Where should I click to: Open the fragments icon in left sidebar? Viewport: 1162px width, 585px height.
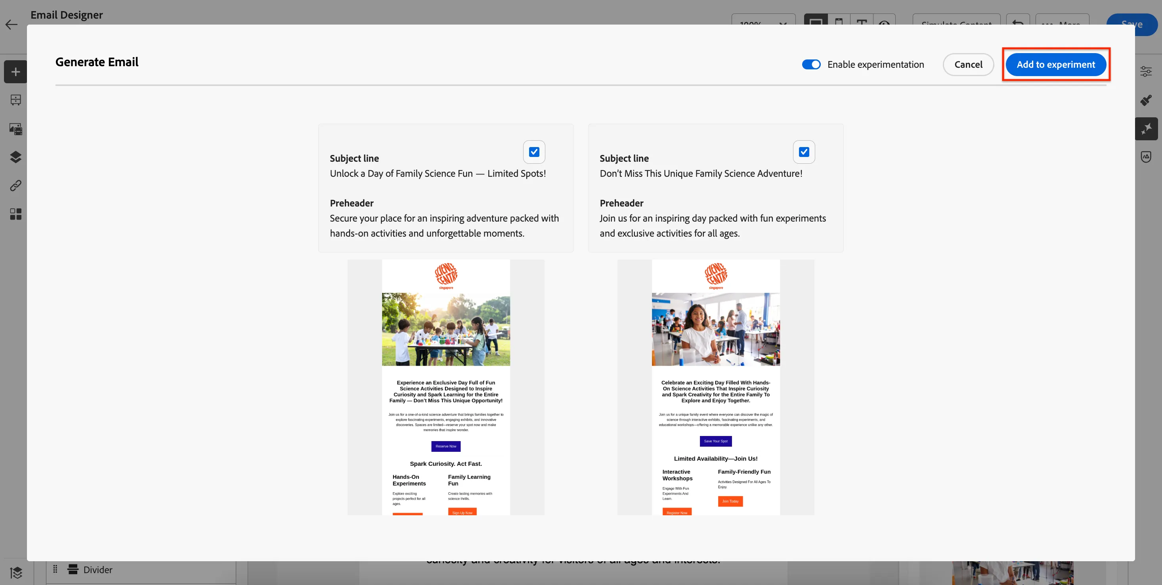(16, 100)
